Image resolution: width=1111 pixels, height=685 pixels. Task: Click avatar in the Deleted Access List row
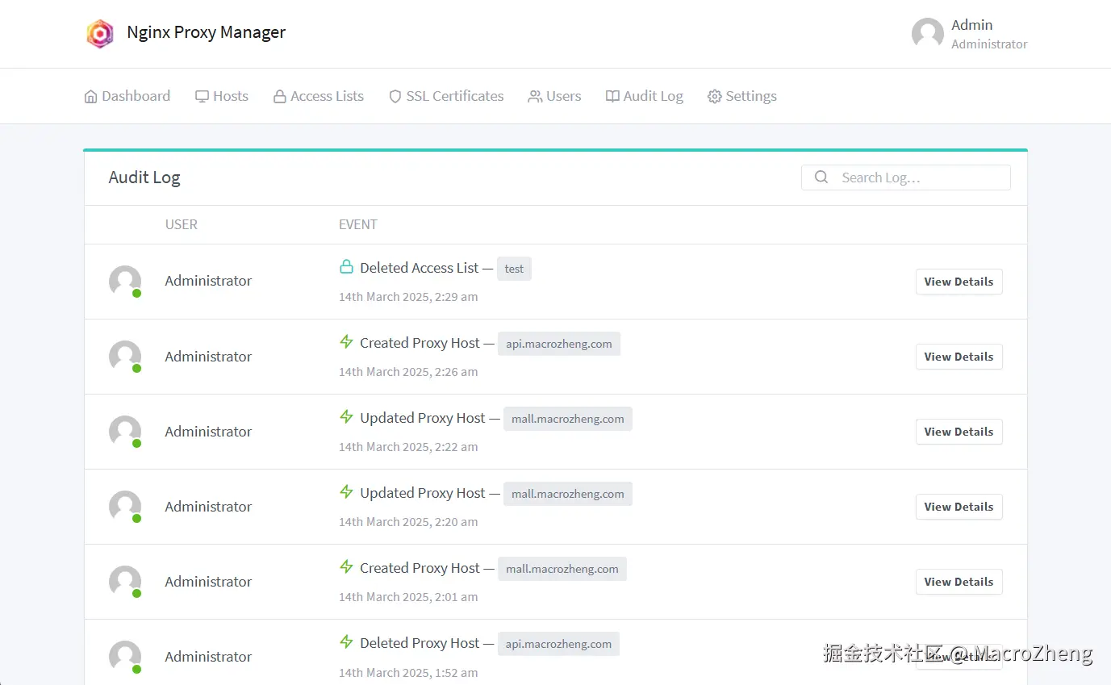coord(125,282)
